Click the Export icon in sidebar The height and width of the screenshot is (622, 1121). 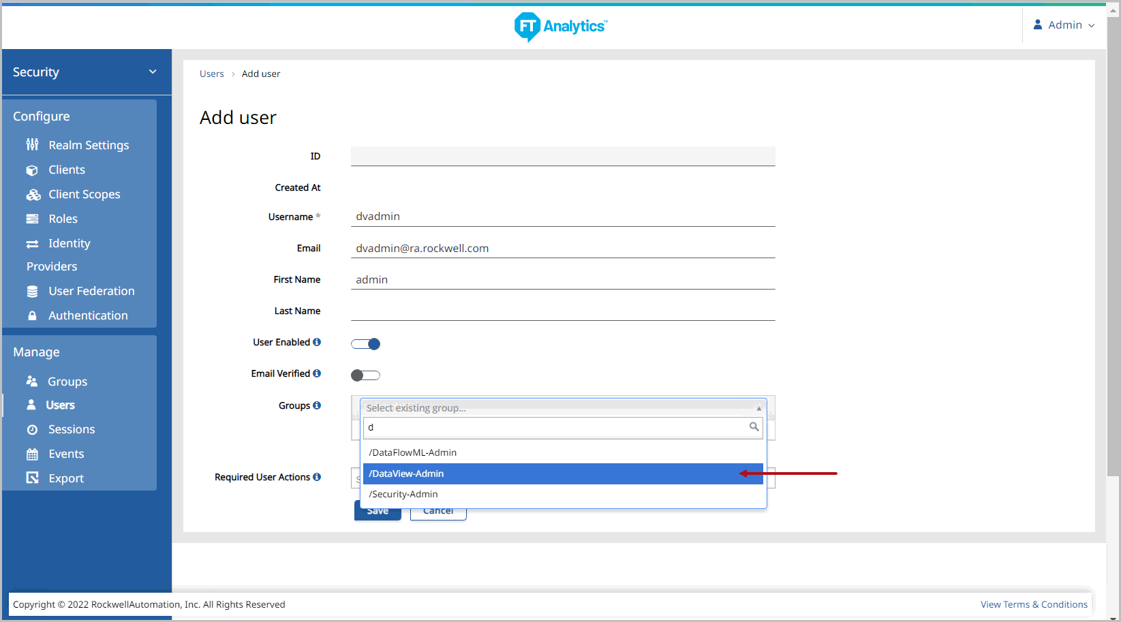click(x=32, y=478)
